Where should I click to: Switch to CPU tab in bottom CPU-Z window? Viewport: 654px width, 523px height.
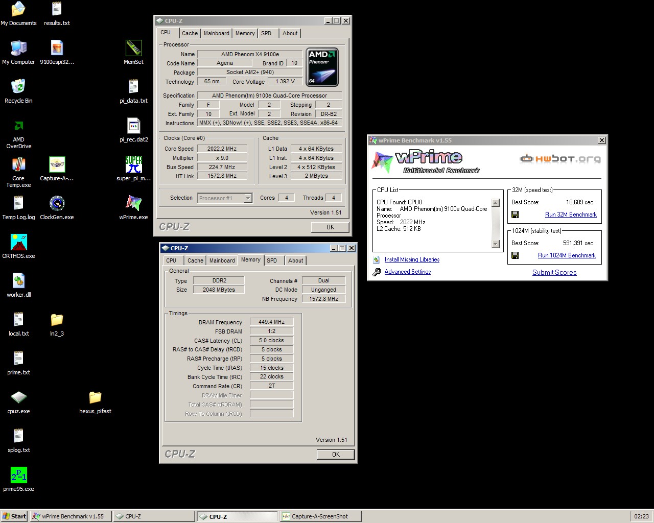(171, 260)
